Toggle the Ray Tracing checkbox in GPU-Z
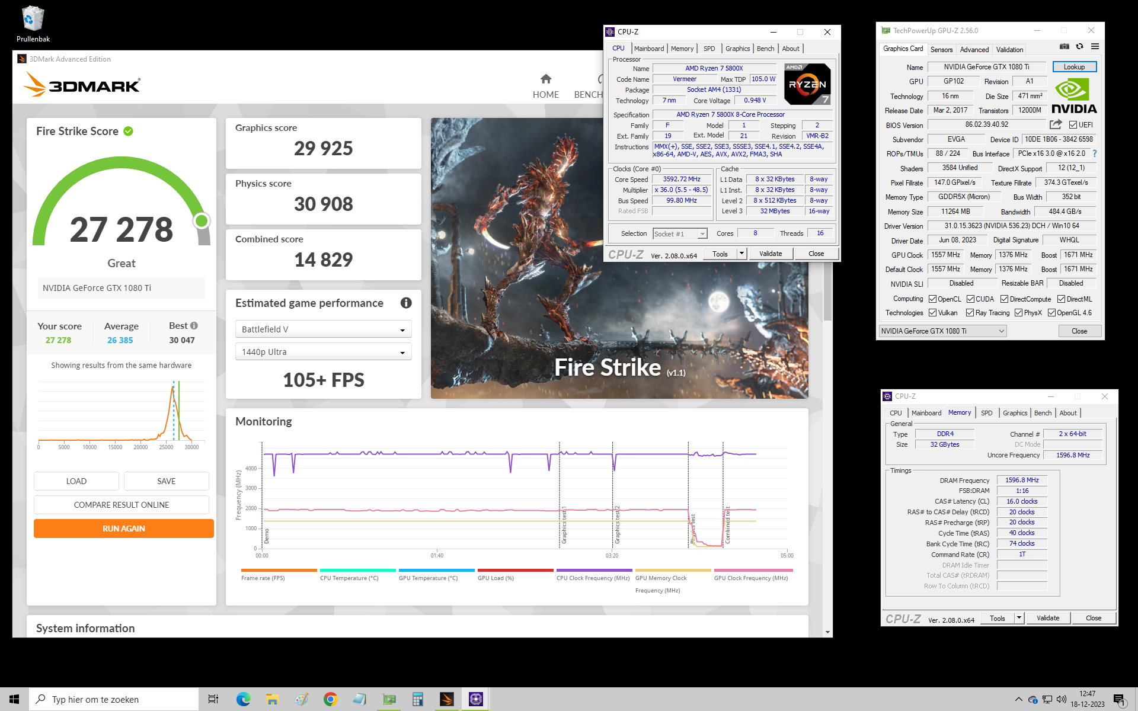Screen dimensions: 1138x711 coord(970,313)
